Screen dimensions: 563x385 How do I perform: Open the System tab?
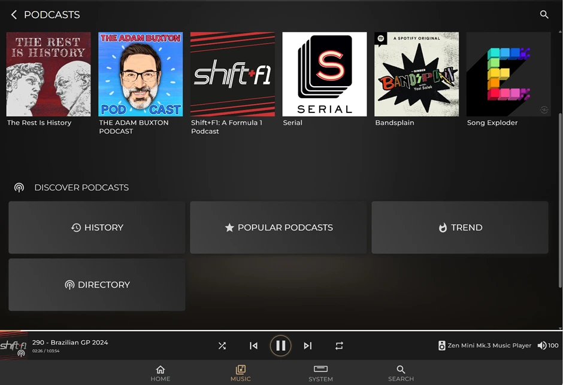pos(320,373)
